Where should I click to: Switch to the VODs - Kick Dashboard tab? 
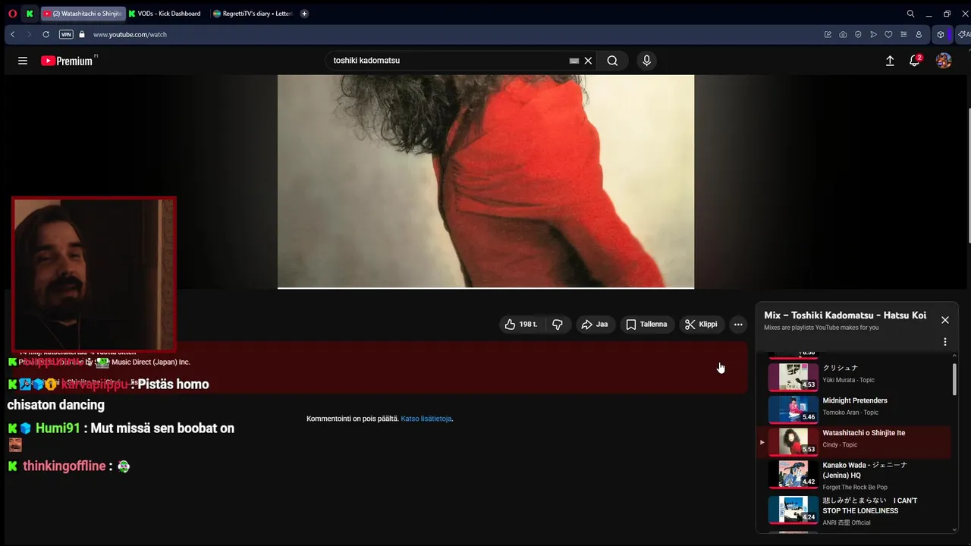coord(165,14)
